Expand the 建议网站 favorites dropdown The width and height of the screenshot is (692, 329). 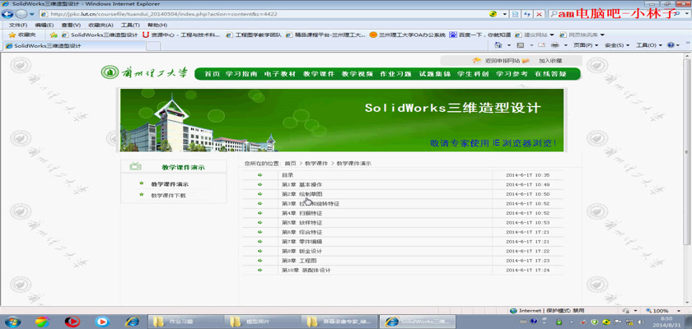point(552,35)
